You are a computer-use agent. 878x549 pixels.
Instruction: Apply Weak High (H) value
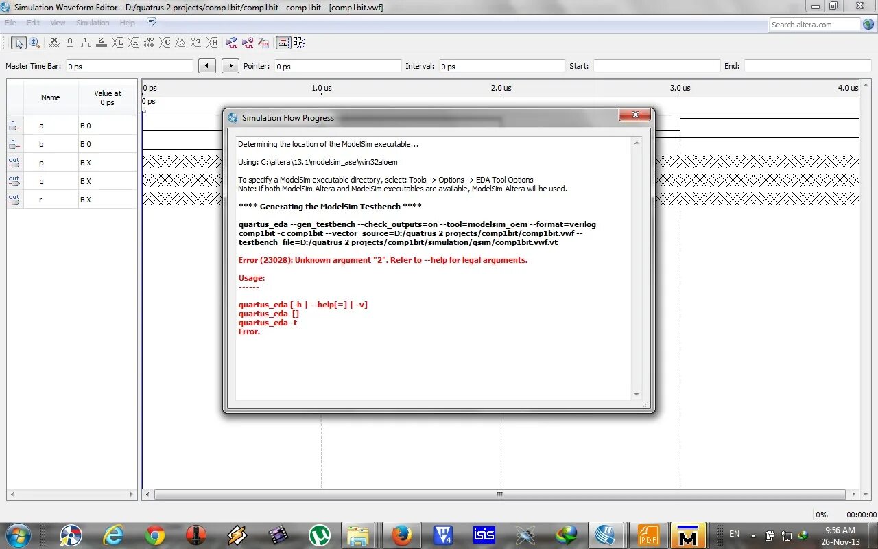coord(133,43)
